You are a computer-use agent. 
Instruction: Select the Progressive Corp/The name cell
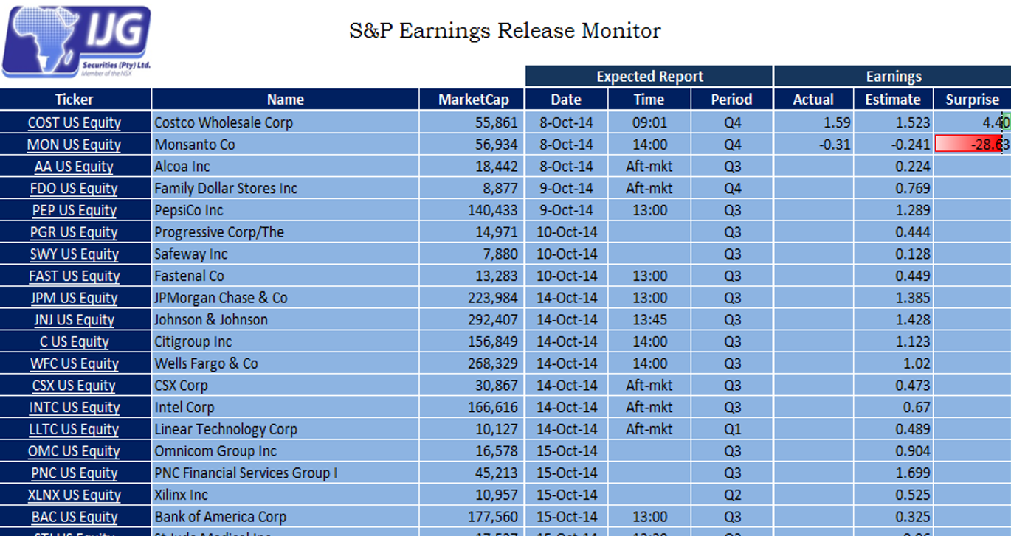coord(286,232)
